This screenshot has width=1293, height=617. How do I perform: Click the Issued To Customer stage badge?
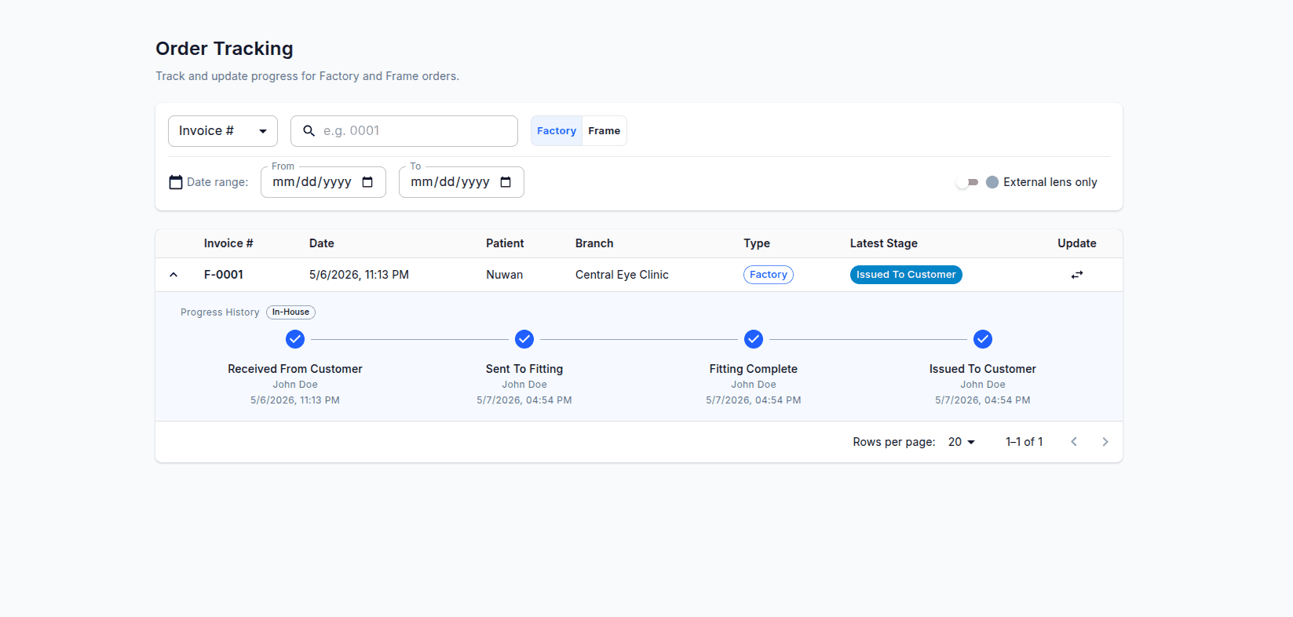[x=906, y=275]
